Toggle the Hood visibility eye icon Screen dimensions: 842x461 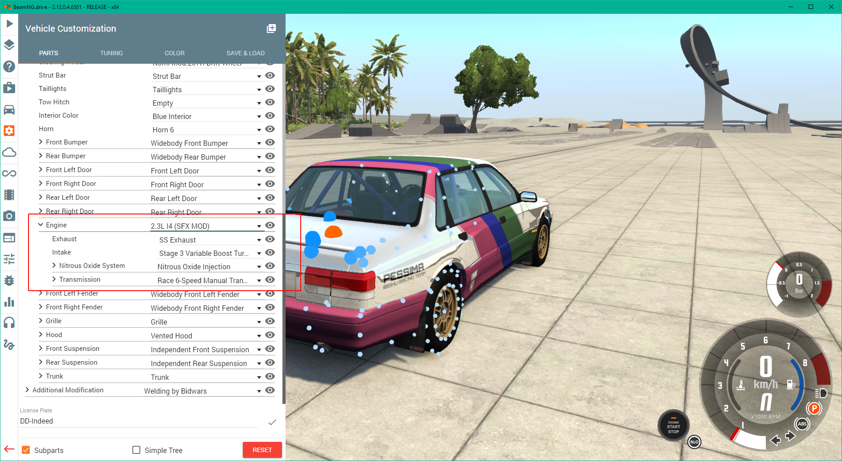pyautogui.click(x=270, y=335)
